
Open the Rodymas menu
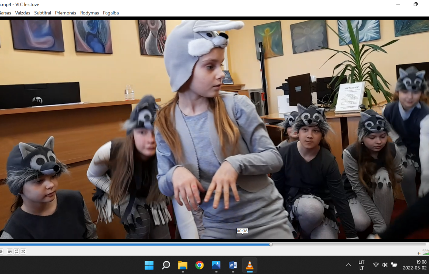[x=89, y=13]
